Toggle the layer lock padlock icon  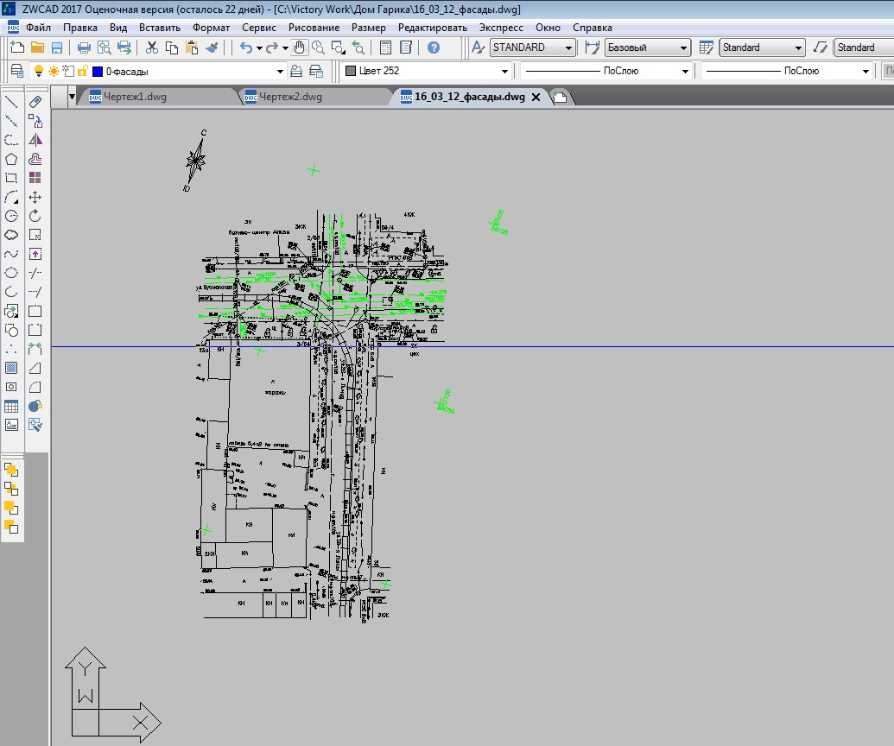click(x=82, y=71)
